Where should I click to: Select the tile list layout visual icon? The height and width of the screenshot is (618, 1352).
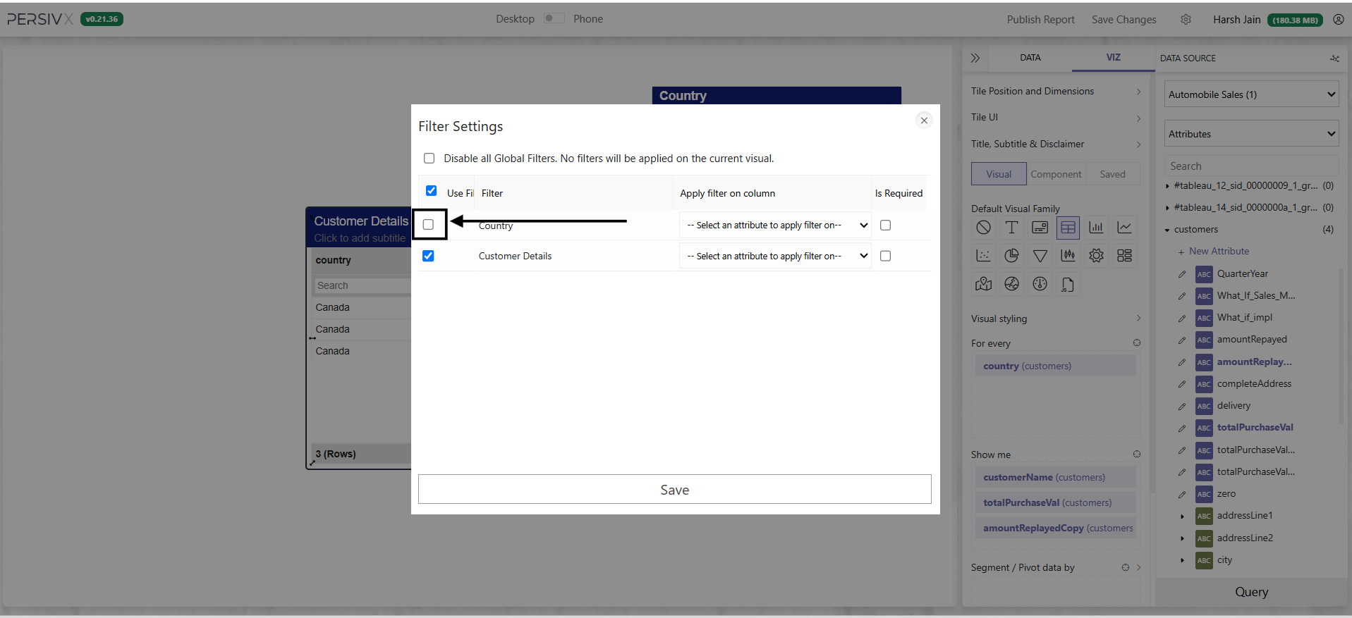pyautogui.click(x=1124, y=256)
